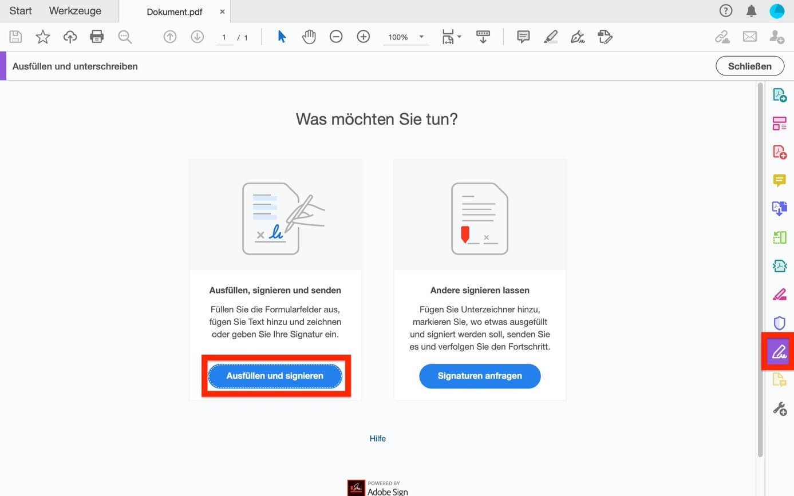Image resolution: width=794 pixels, height=496 pixels.
Task: Zoom out with minus icon
Action: 336,37
